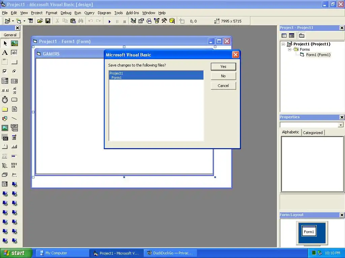Open the Add Form dropdown arrow
345x258 pixels.
pyautogui.click(x=24, y=21)
